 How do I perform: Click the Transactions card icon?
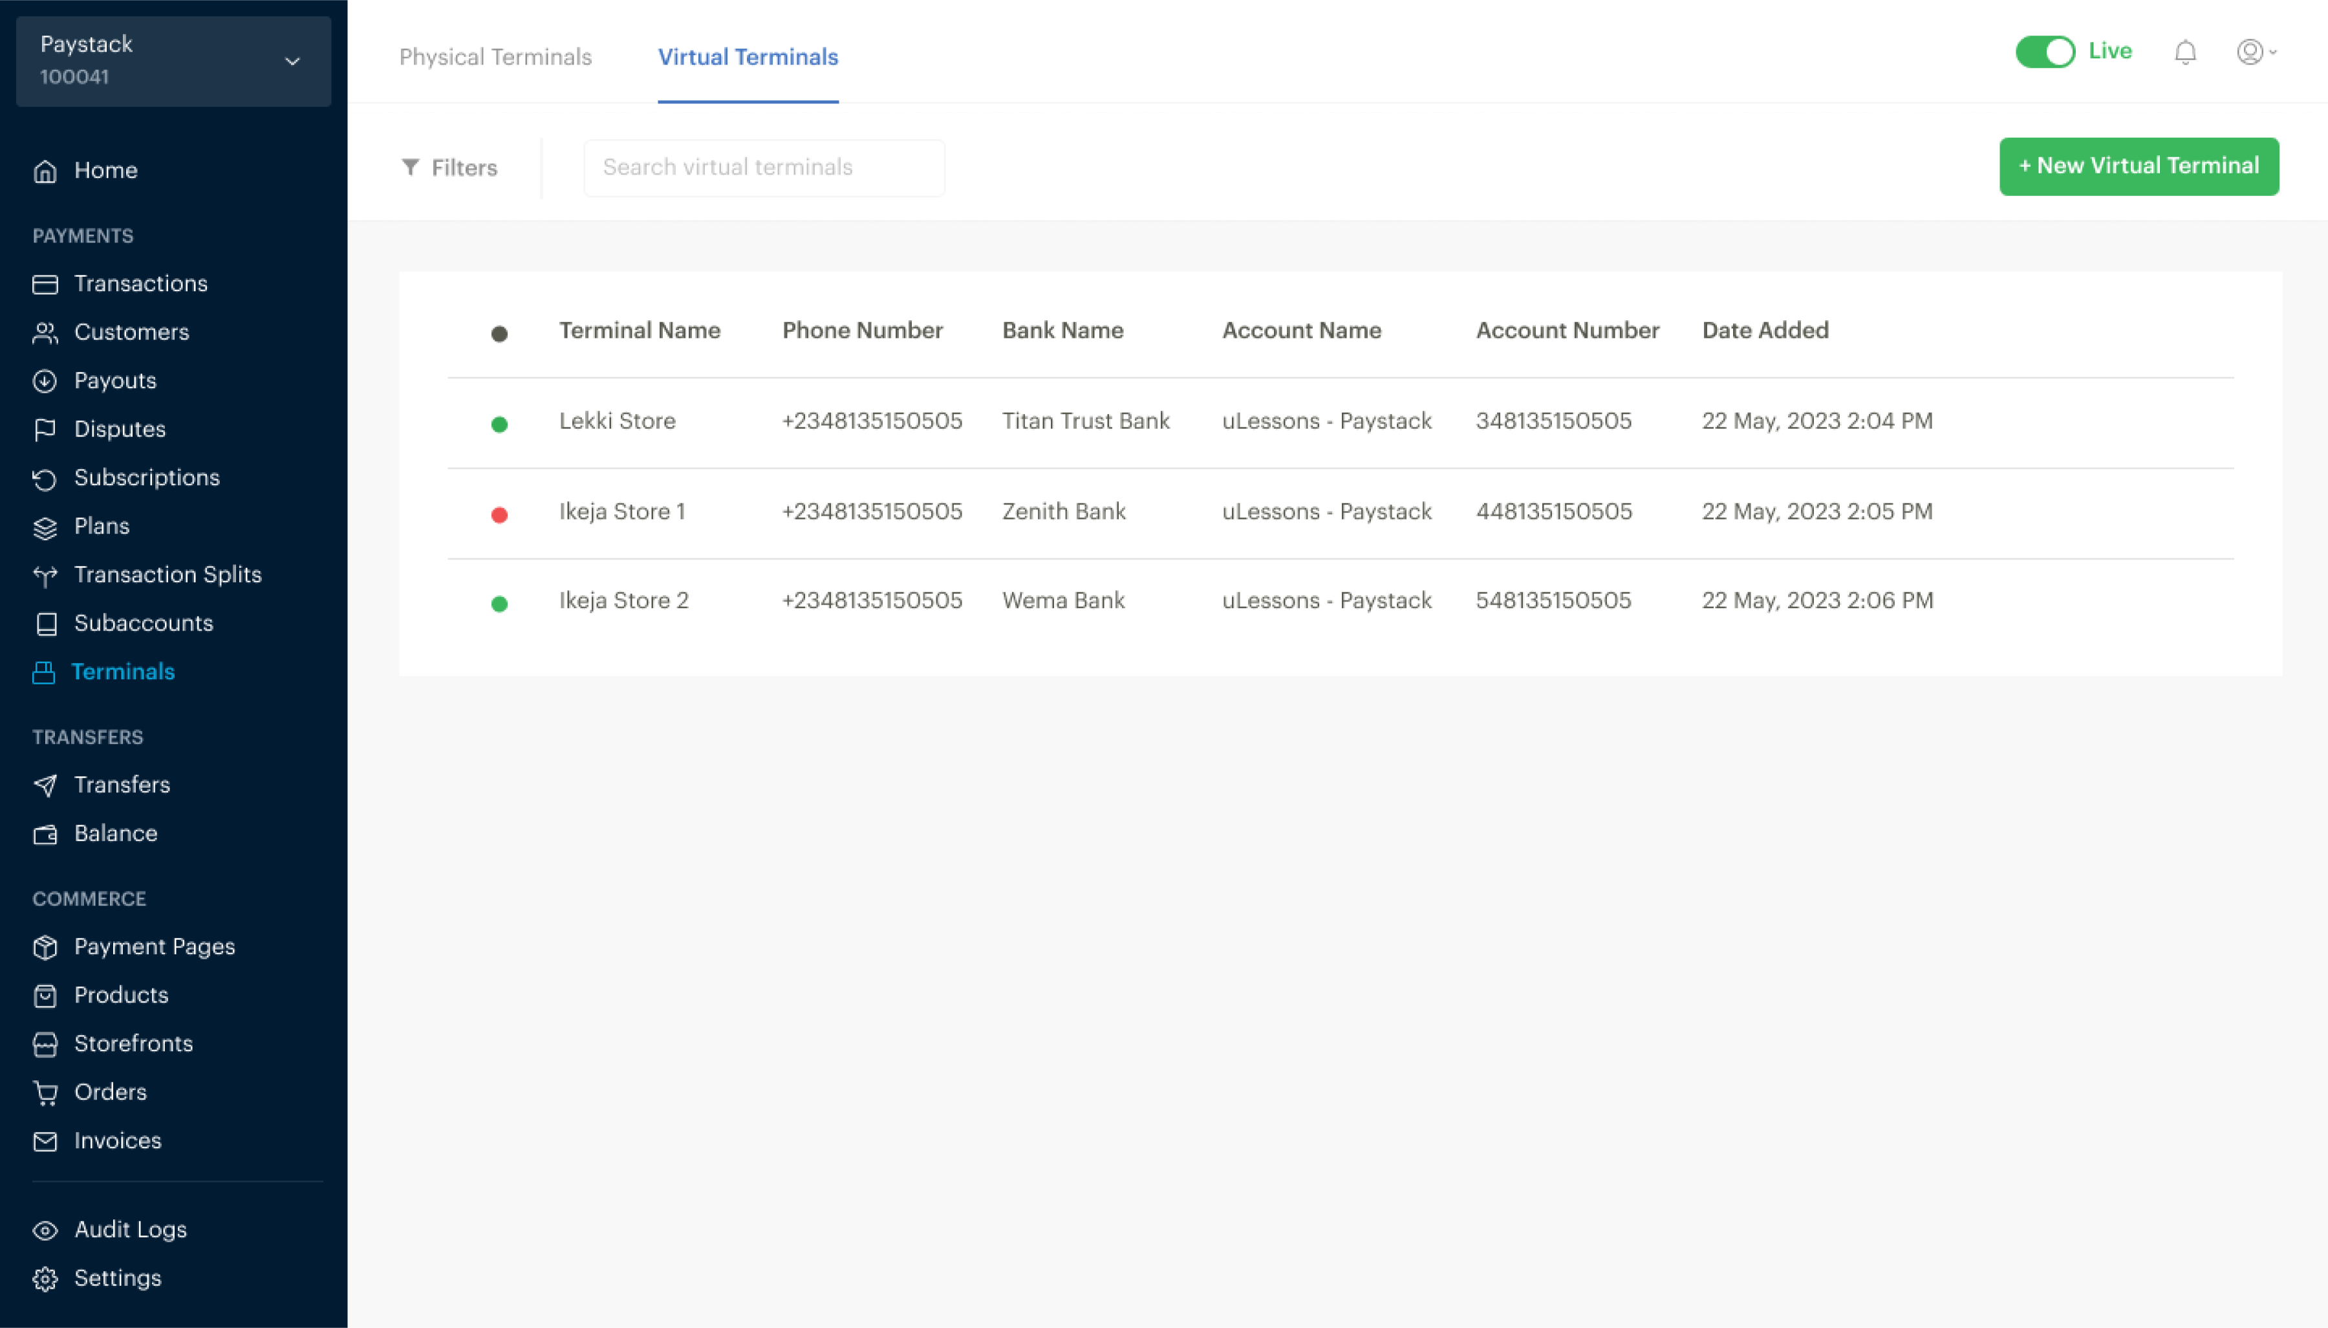pos(45,284)
